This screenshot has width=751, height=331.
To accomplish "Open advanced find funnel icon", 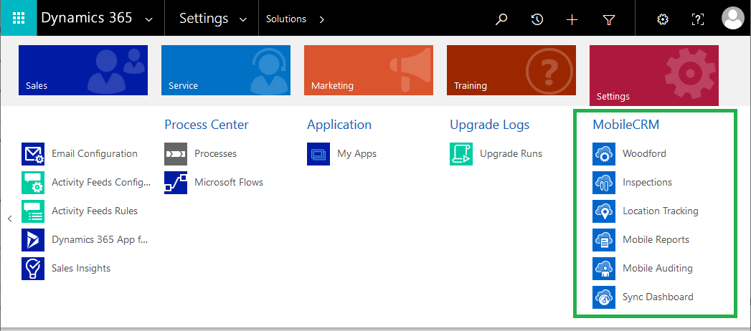I will point(608,19).
